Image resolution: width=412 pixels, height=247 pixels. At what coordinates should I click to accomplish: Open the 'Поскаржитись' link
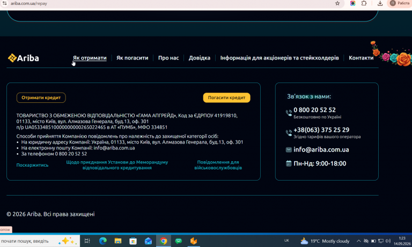(32, 165)
